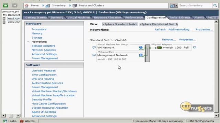Open vSwitch0 Properties link
This screenshot has height=123, width=220.
pos(188,40)
